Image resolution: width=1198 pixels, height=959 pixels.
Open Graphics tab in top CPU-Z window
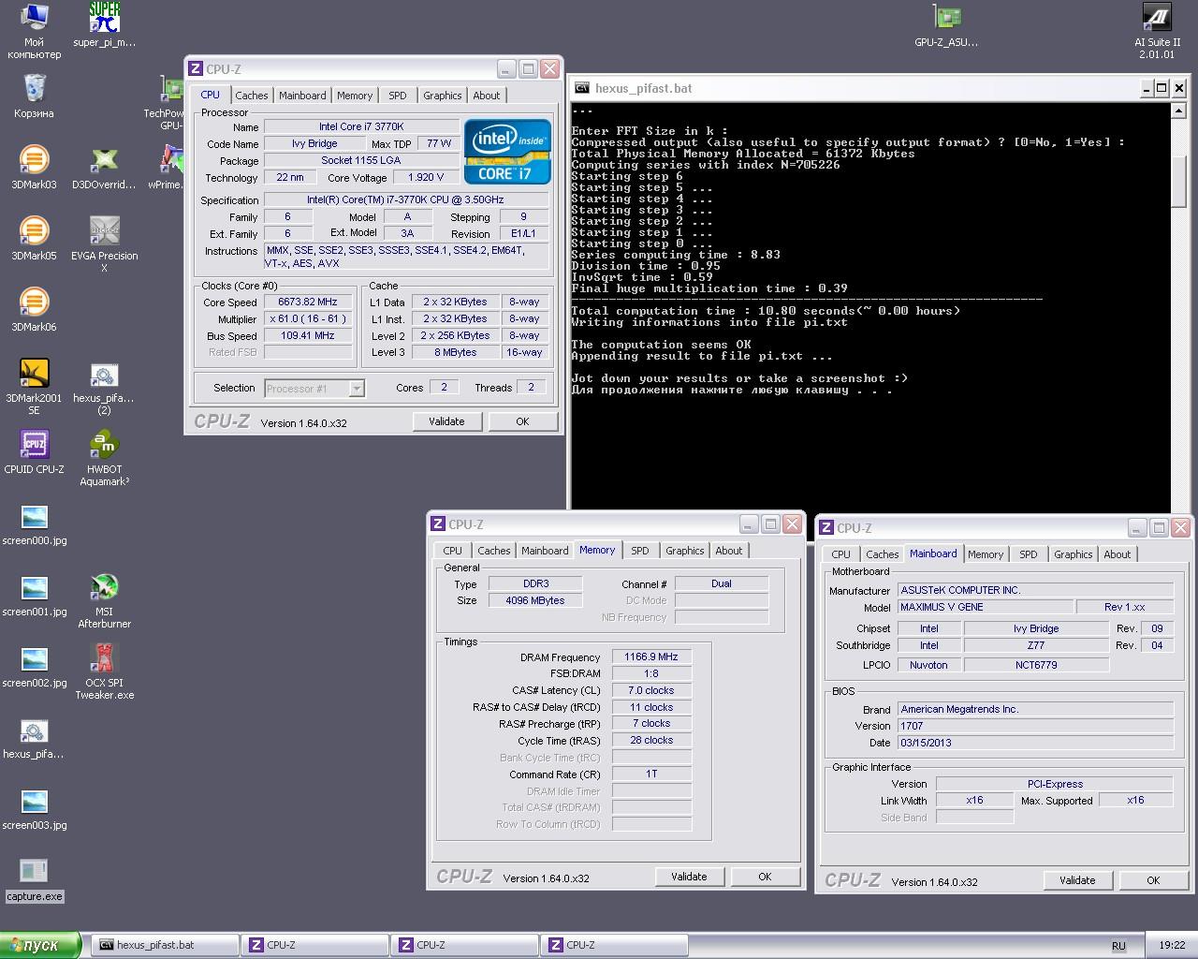point(442,96)
